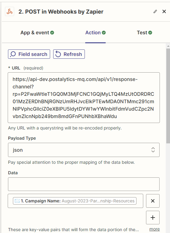Click green checkmark next to App & event
The height and width of the screenshot is (233, 170).
[x=52, y=32]
